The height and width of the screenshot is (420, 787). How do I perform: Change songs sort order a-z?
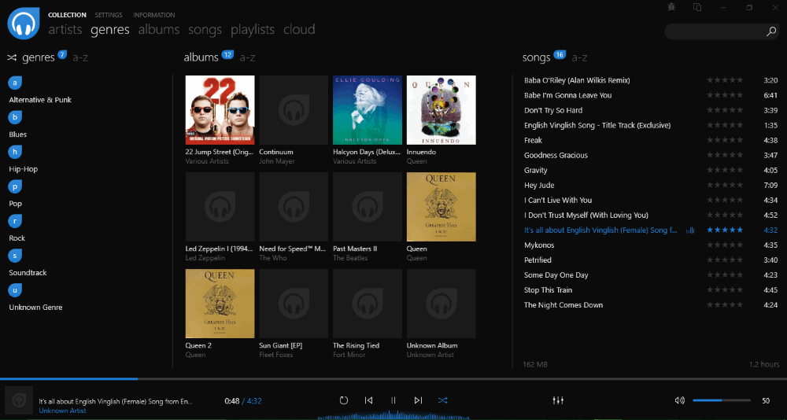580,57
